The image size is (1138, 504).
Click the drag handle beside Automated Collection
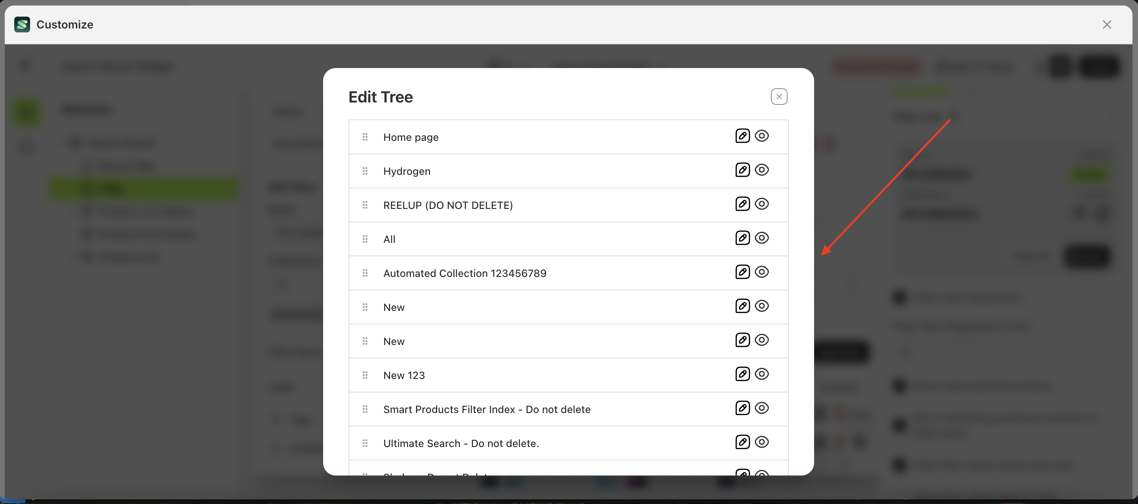pos(365,273)
